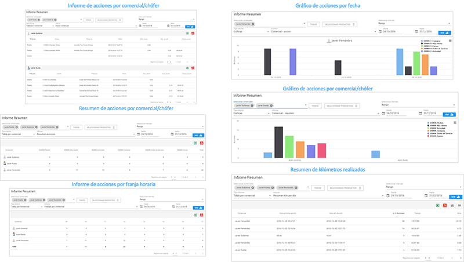
Task: Toggle Contacto legend series in Gráfico de acciones por fecha
Action: point(430,41)
